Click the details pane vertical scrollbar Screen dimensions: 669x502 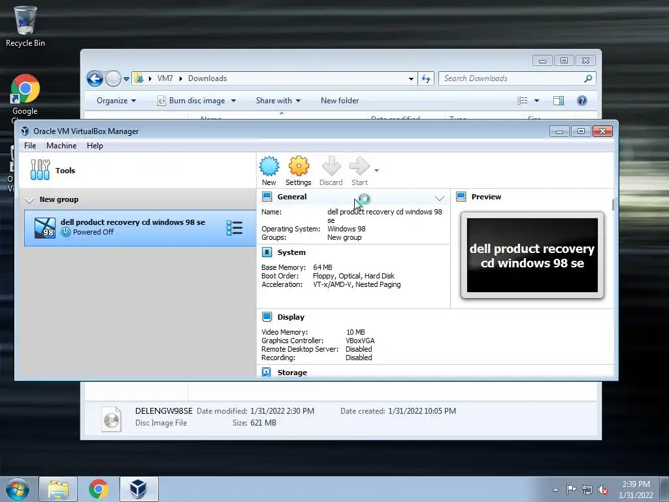point(613,205)
